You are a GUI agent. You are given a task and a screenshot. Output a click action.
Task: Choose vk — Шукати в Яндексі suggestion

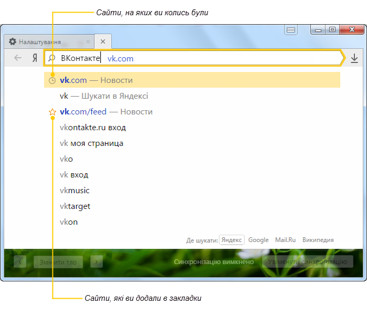[192, 96]
